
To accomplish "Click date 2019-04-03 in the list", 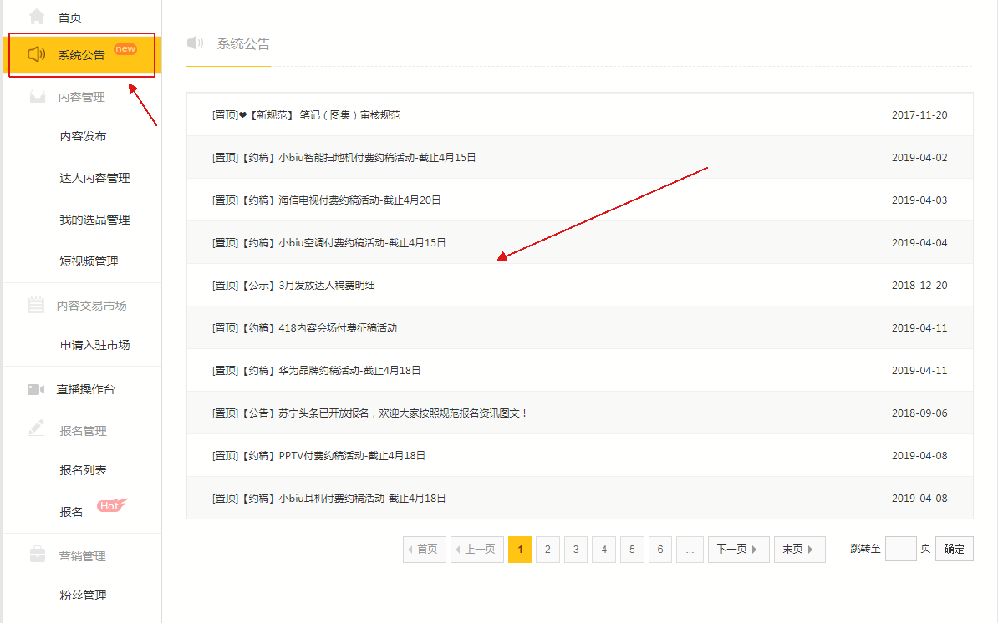I will [x=919, y=200].
